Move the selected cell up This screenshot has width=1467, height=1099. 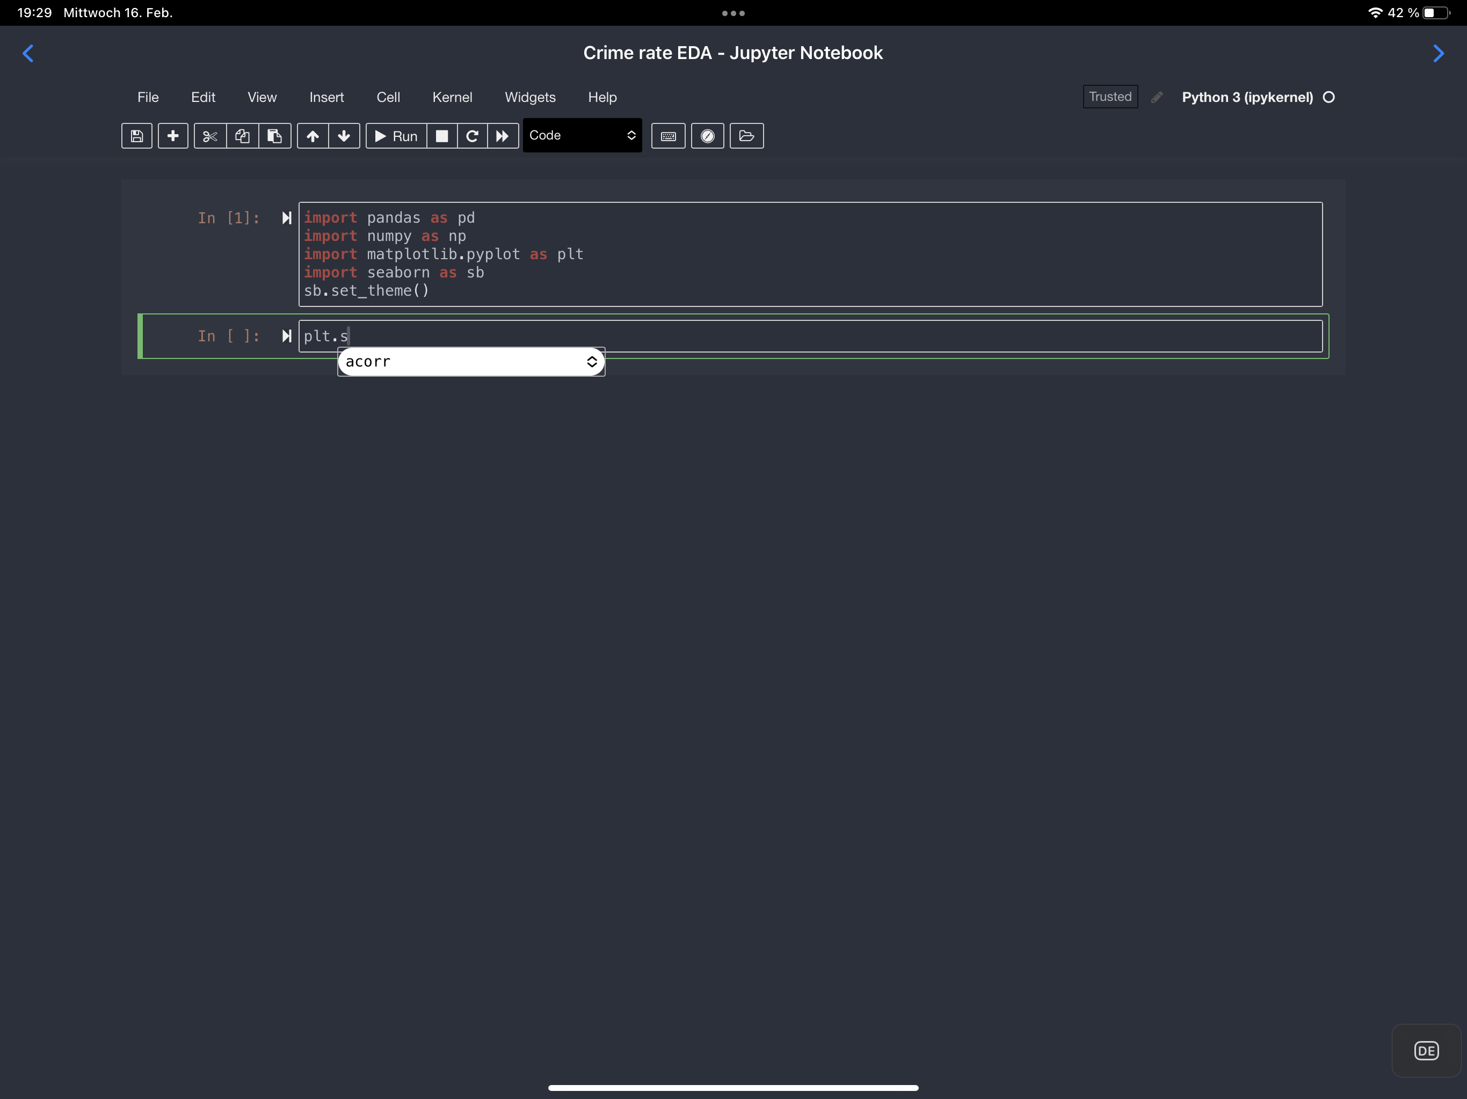pyautogui.click(x=313, y=136)
